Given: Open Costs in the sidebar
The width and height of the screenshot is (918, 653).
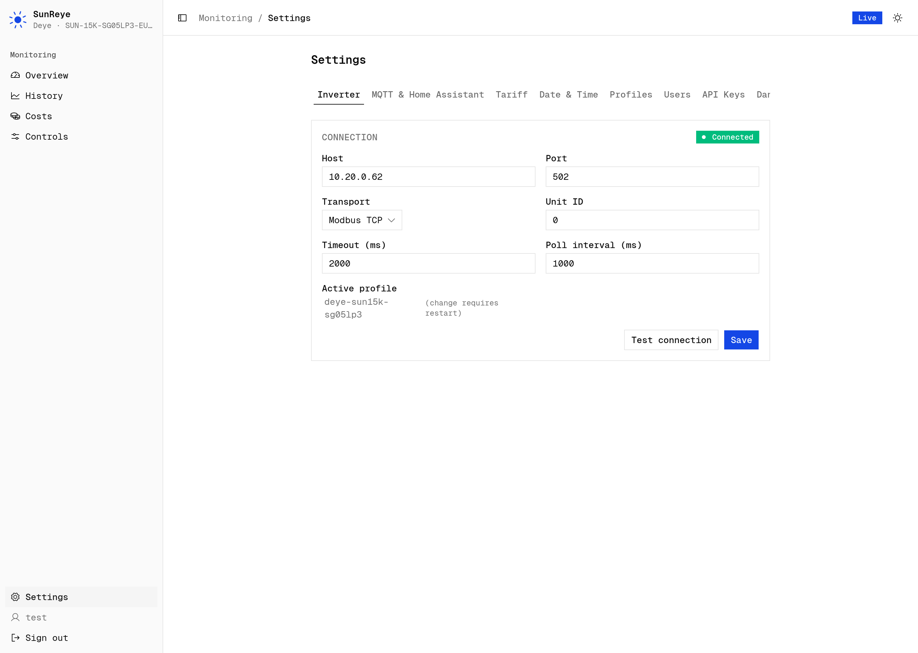Looking at the screenshot, I should click(81, 116).
